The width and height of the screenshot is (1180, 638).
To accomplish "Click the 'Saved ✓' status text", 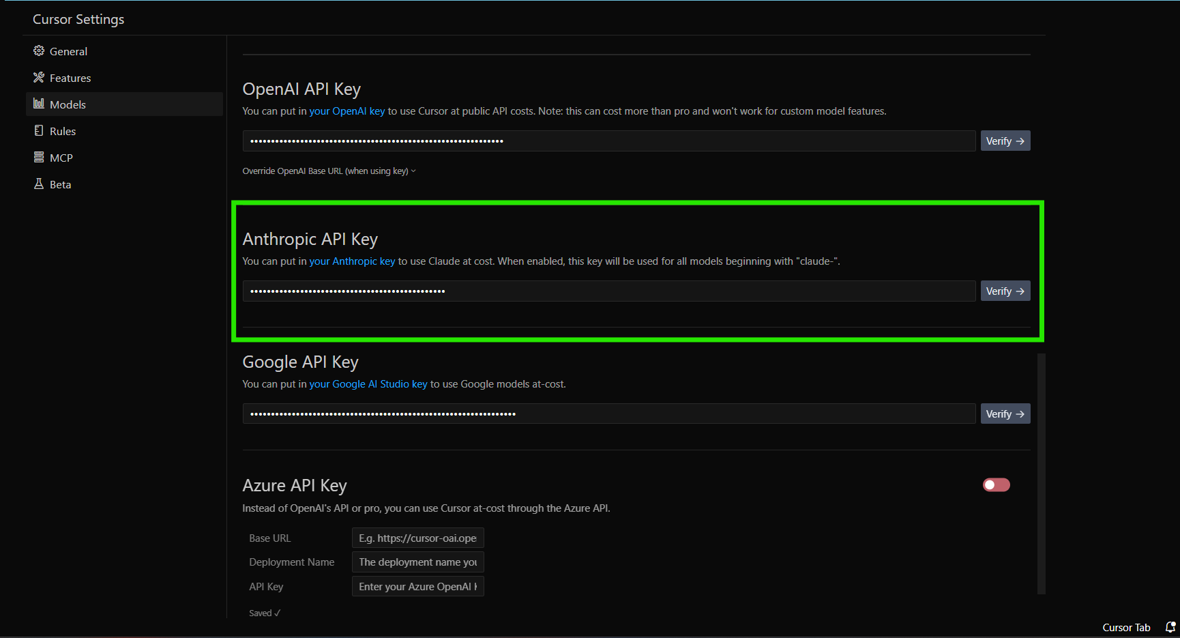I will coord(265,613).
